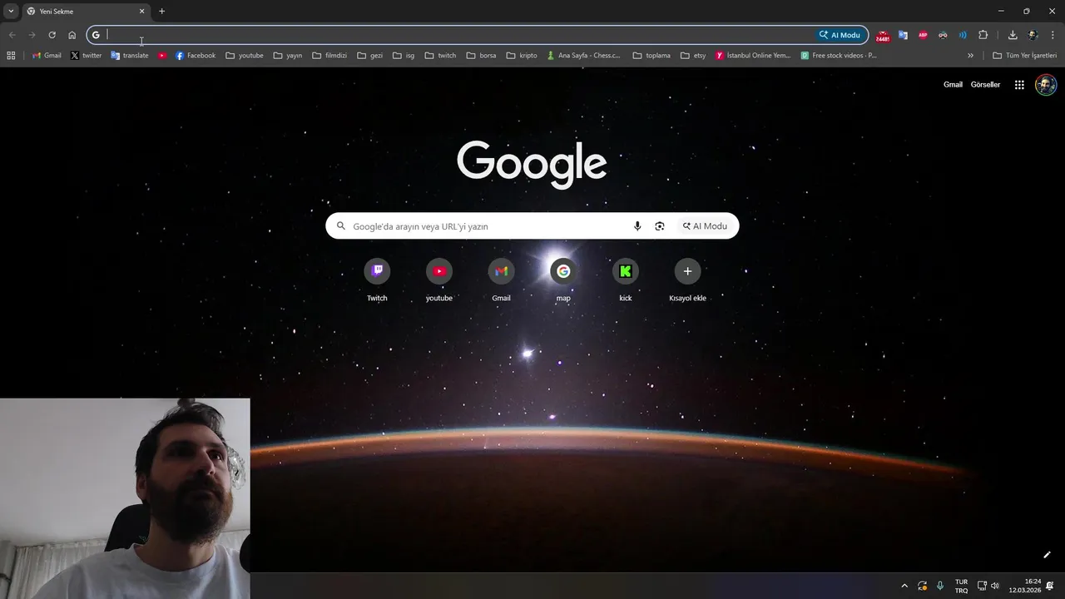Open the sync update tray icon

[x=923, y=586]
